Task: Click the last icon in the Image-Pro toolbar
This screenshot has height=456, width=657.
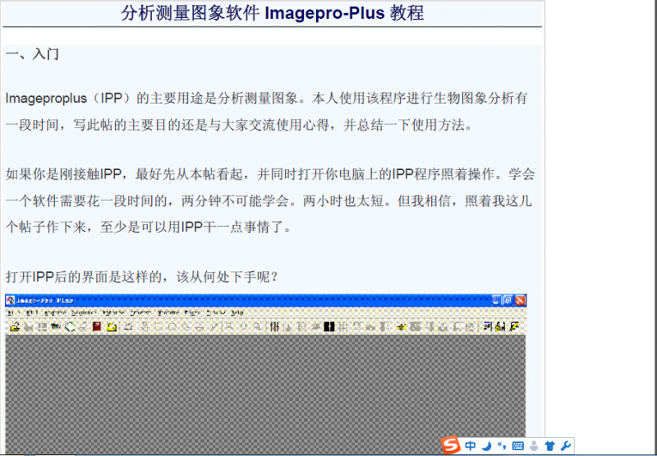Action: 515,326
